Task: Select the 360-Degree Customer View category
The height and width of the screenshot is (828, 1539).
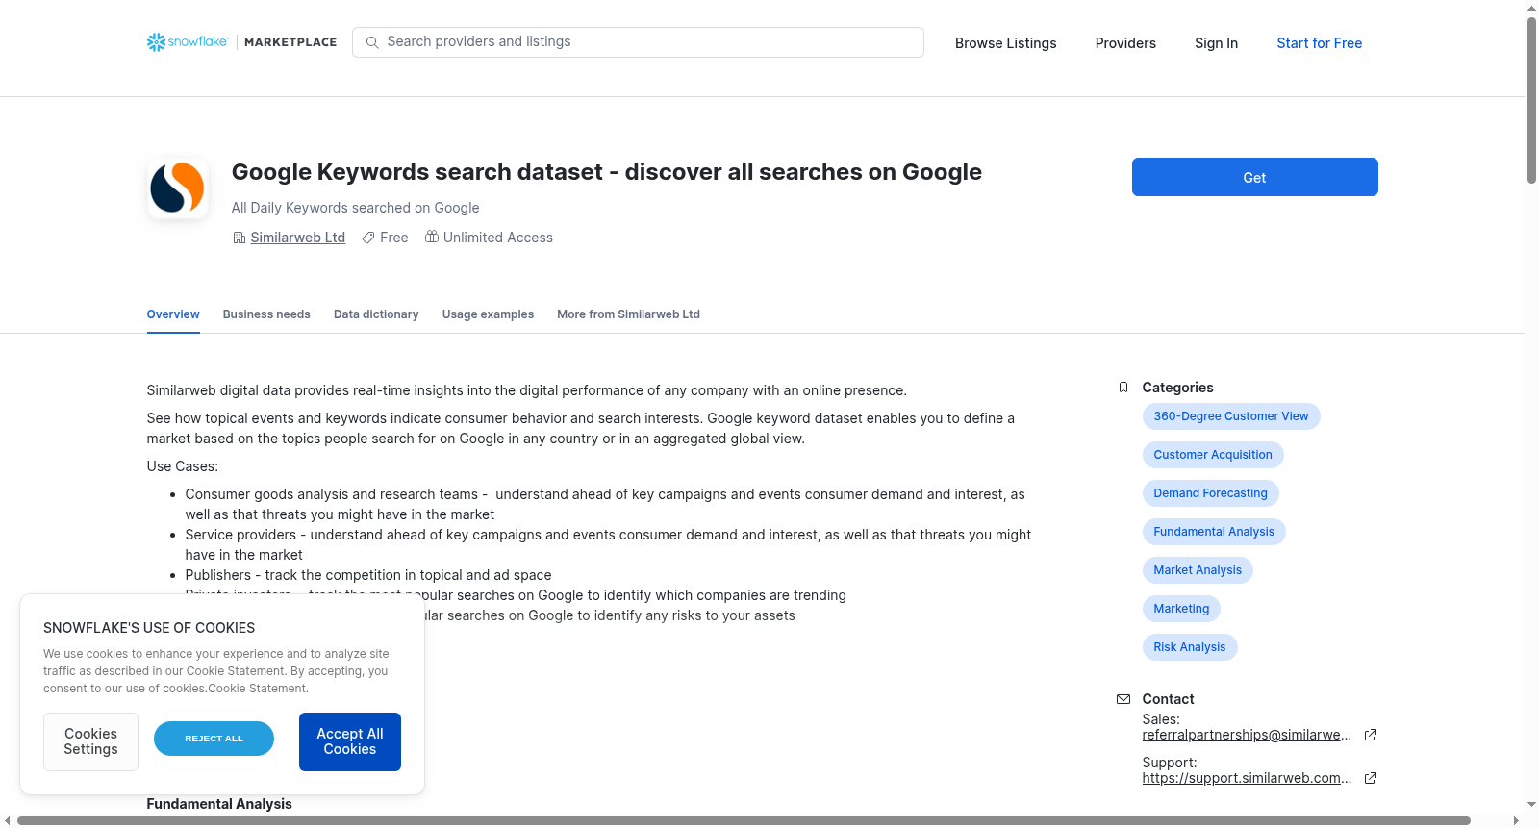Action: point(1231,416)
